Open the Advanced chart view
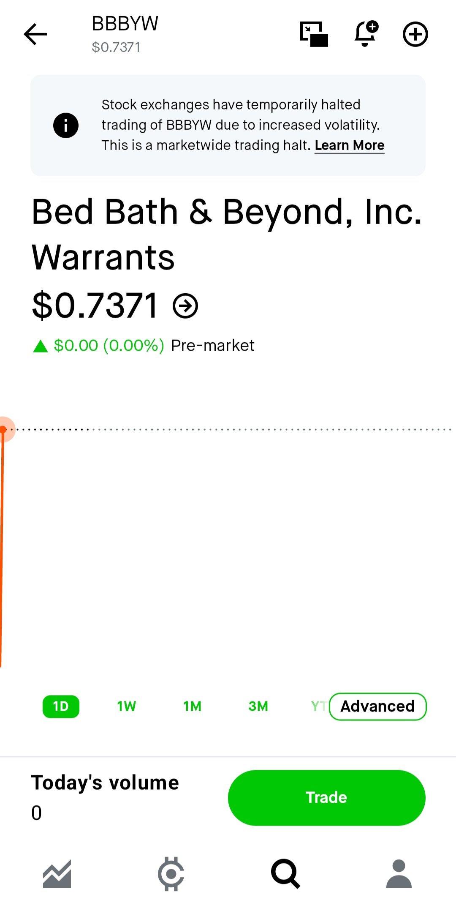The height and width of the screenshot is (900, 456). point(378,706)
